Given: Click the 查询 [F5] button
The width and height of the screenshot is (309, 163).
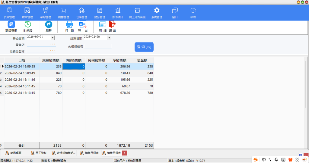Looking at the screenshot, I should [144, 47].
